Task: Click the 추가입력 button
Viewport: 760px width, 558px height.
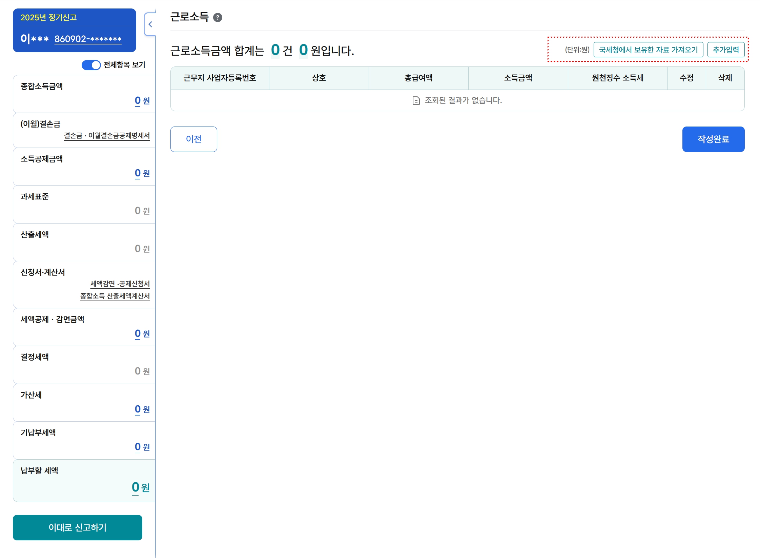Action: [726, 50]
